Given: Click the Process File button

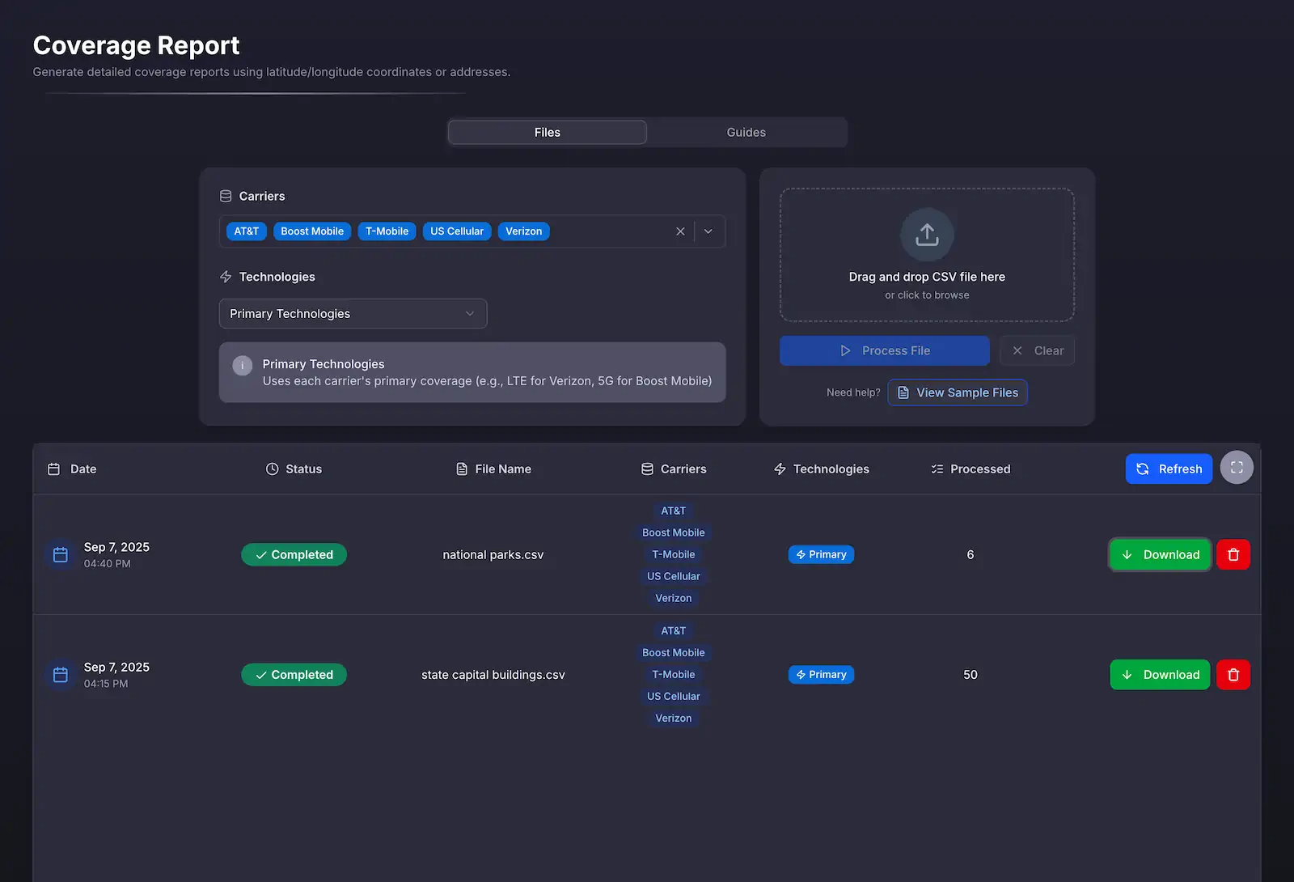Looking at the screenshot, I should (884, 350).
